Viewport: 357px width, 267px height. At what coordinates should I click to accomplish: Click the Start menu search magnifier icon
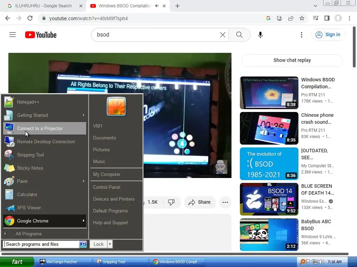[83, 244]
